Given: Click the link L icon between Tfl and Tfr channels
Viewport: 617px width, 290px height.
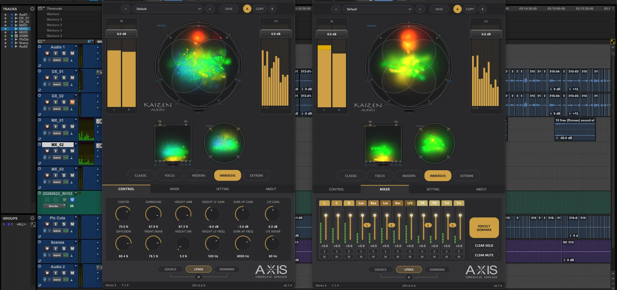Looking at the screenshot, I should point(428,225).
